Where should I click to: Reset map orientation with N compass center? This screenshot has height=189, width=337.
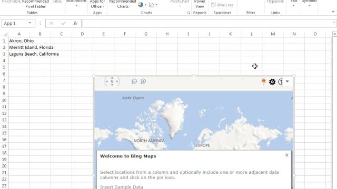(112, 81)
